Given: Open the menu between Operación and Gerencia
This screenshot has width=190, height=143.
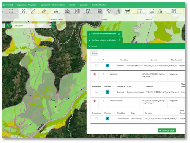Looking at the screenshot, I should click(72, 5).
